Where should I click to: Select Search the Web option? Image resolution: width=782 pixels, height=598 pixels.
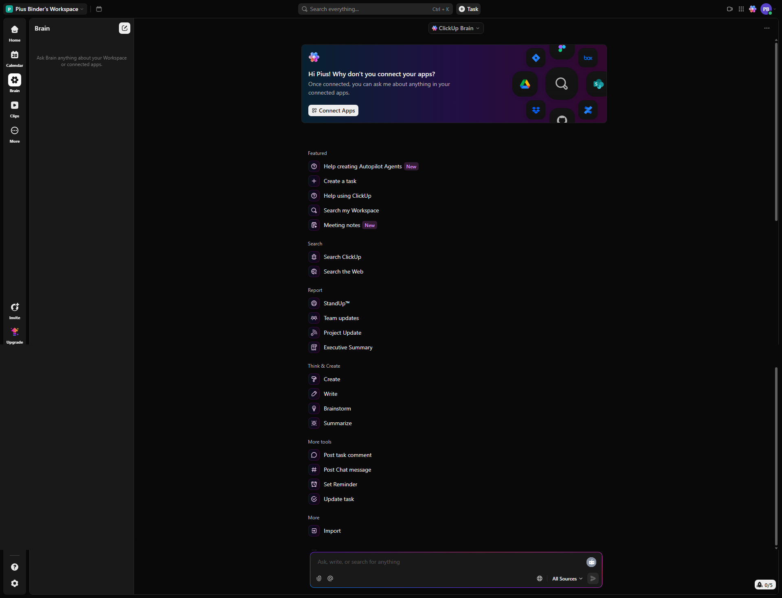coord(336,271)
